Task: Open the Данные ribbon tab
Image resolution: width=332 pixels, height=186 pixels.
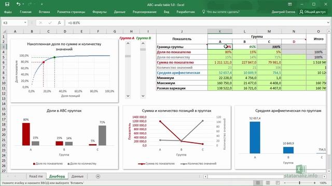Action: 120,12
